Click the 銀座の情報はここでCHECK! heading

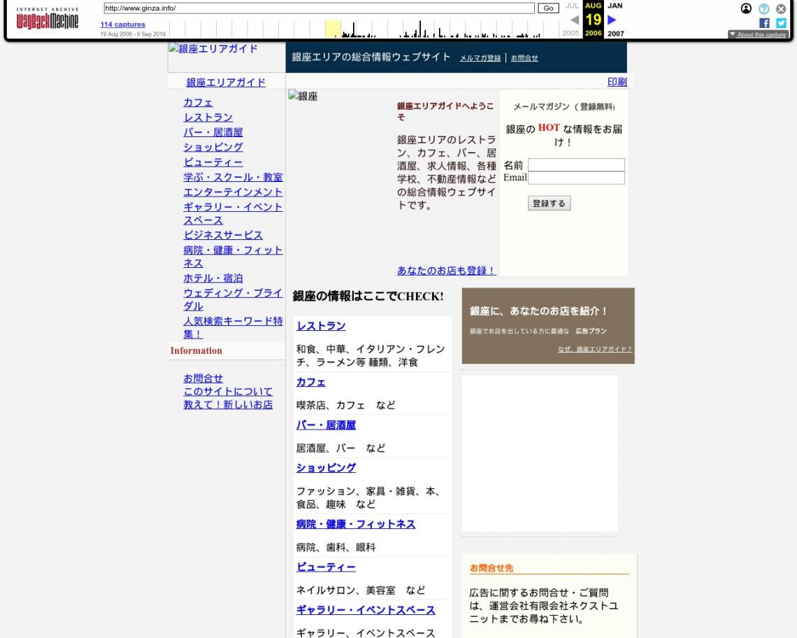[368, 296]
